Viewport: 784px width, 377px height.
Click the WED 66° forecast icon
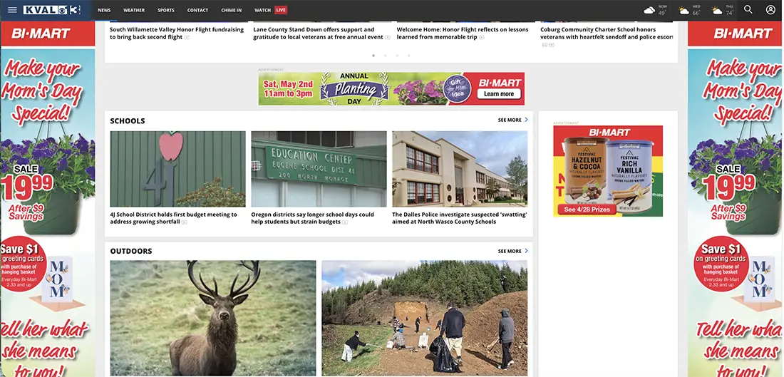click(684, 10)
